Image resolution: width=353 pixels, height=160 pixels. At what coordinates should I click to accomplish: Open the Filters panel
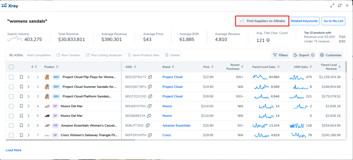(x=281, y=55)
